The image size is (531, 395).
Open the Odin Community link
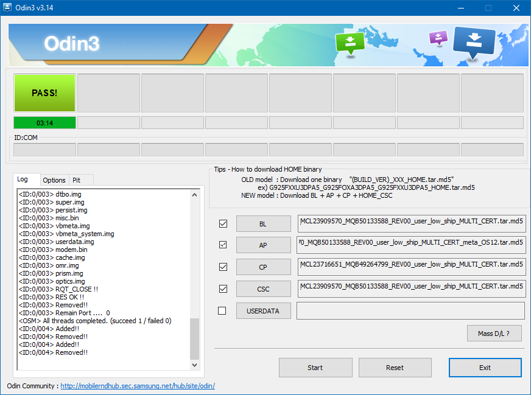click(x=138, y=386)
